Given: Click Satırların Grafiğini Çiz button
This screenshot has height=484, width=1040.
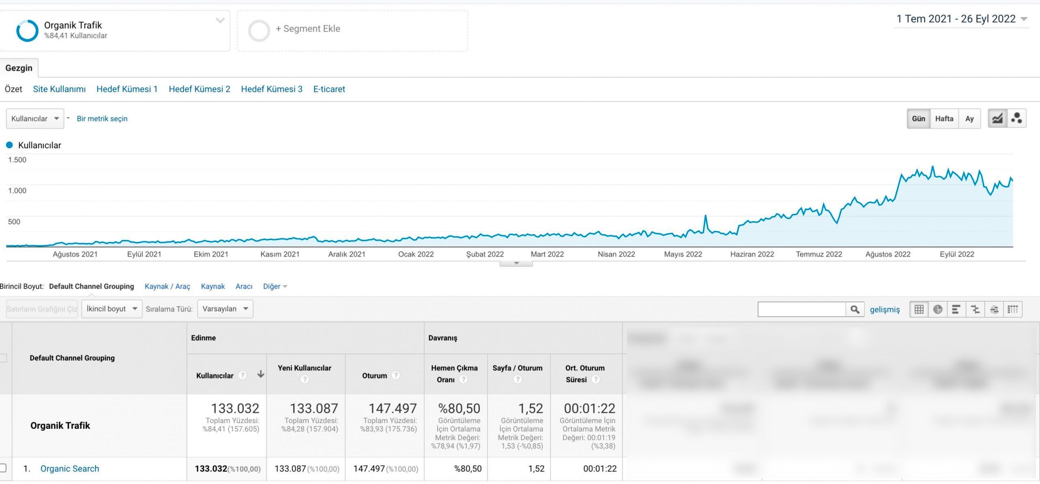Looking at the screenshot, I should tap(42, 309).
